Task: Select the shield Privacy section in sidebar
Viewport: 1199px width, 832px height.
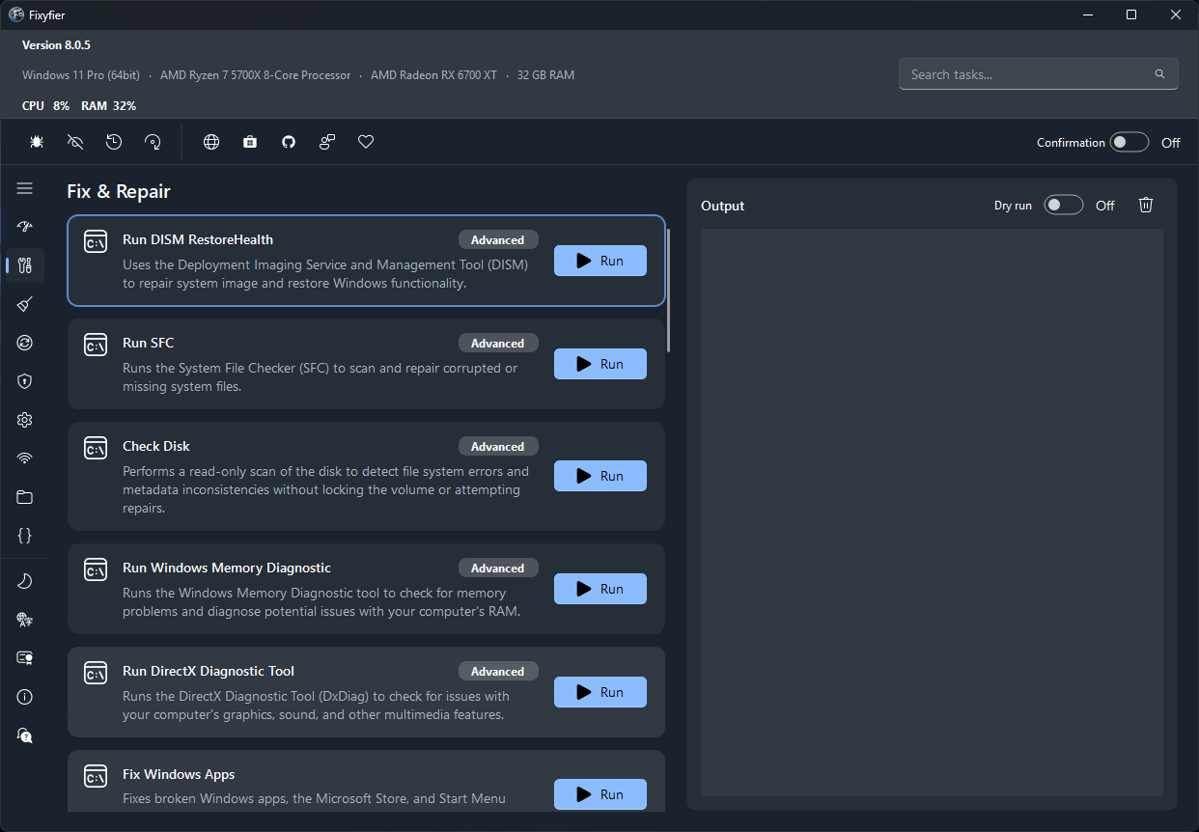Action: coord(25,381)
